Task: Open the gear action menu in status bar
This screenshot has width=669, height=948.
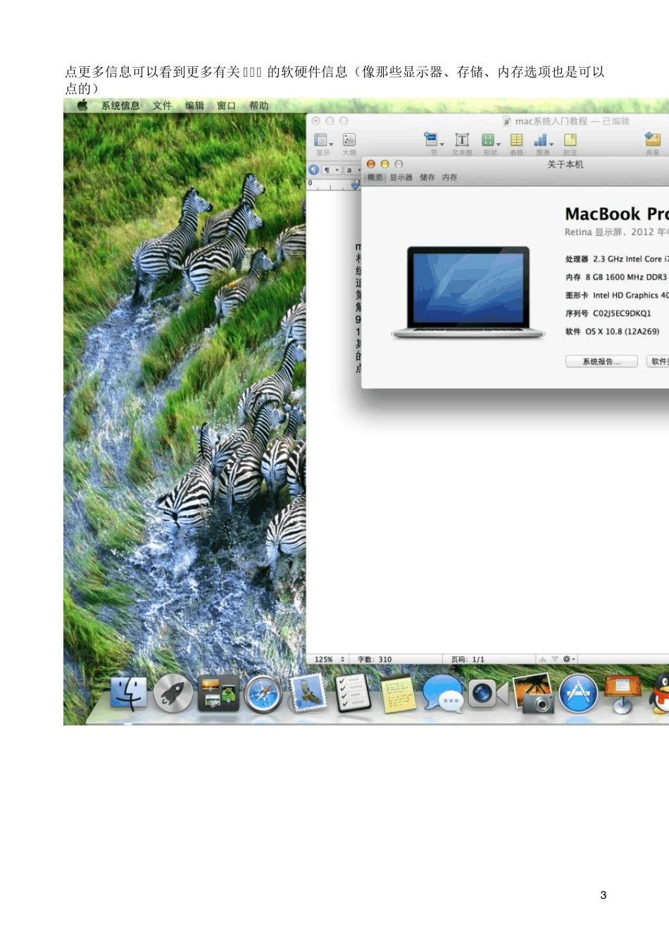Action: coord(568,659)
